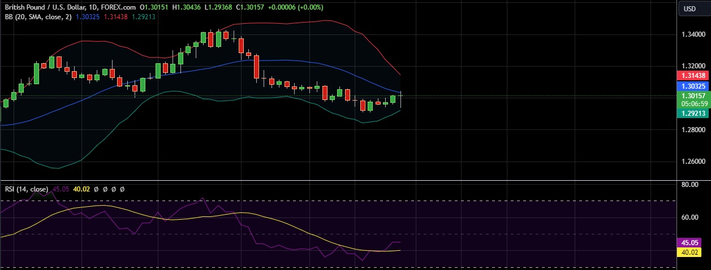Select blue BB basis value 1.30325 in legend

pyautogui.click(x=89, y=17)
